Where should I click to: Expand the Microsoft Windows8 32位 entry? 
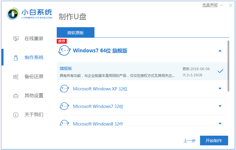coord(220,123)
